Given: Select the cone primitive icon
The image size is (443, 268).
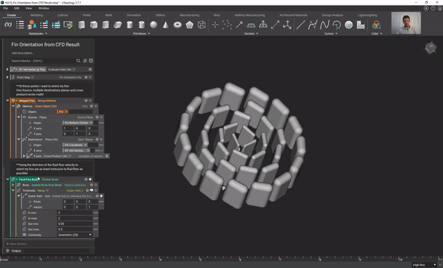Looking at the screenshot, I should [165, 25].
